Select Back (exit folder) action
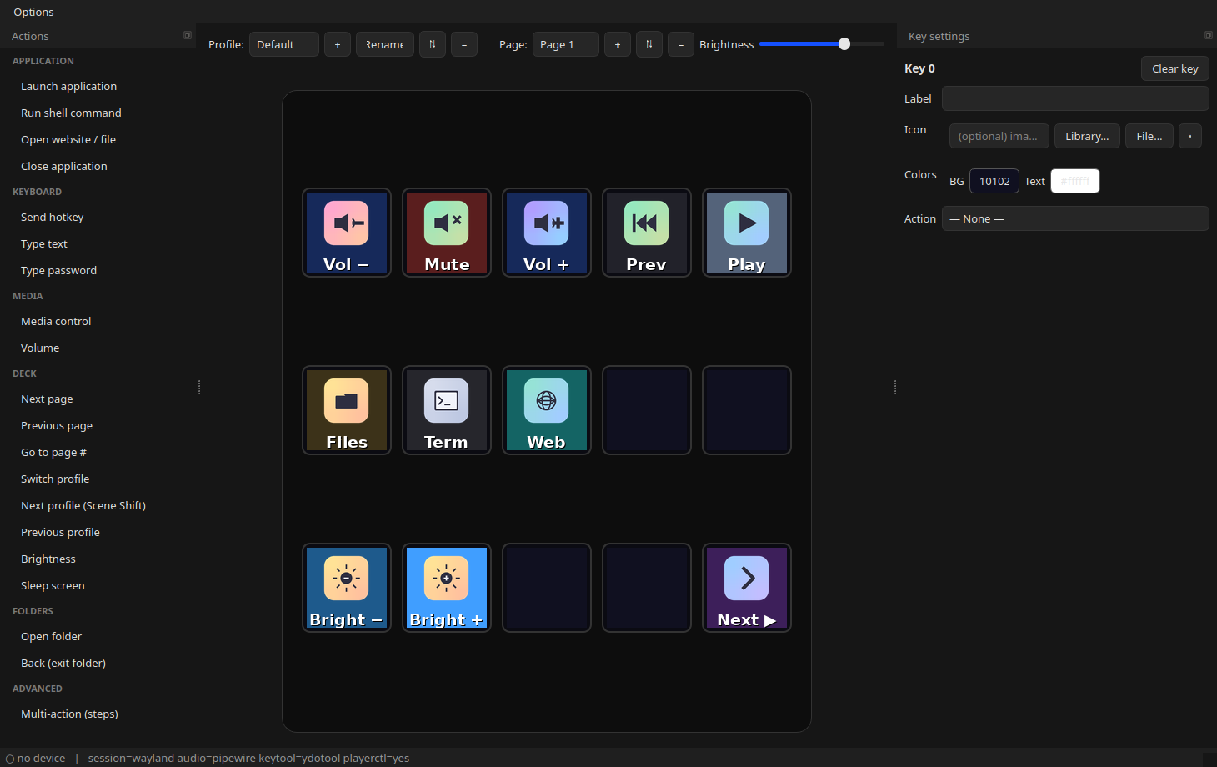Screen dimensions: 1217x767 click(x=98, y=663)
